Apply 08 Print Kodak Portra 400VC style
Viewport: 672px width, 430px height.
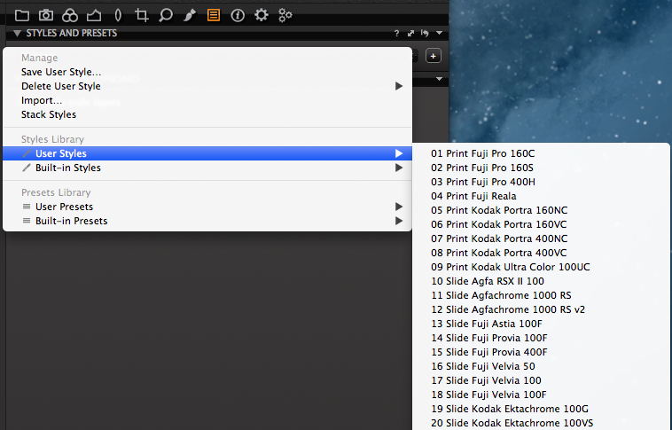pyautogui.click(x=541, y=253)
